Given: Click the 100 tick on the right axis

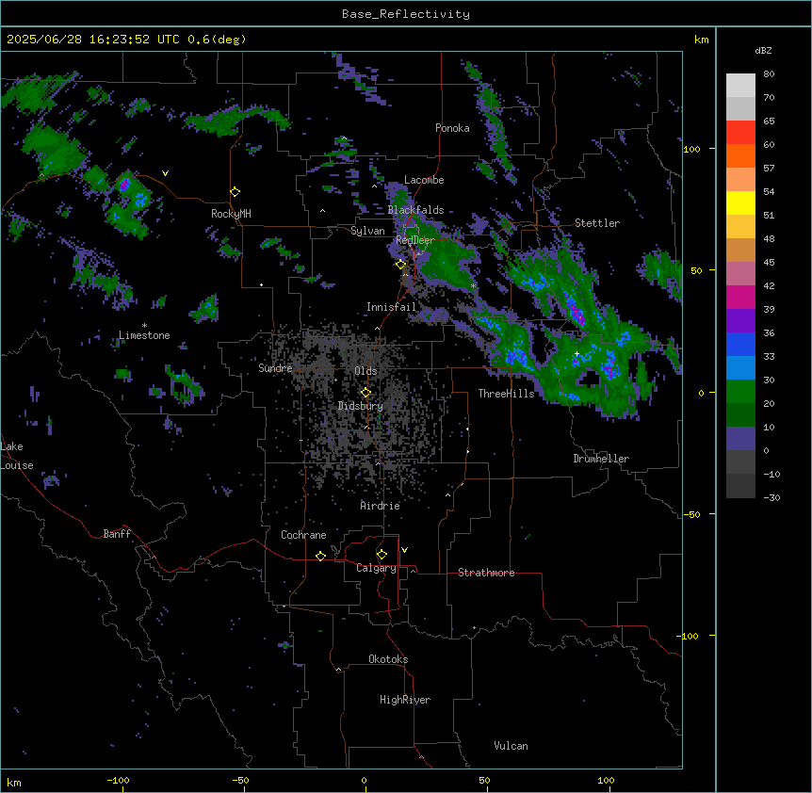Looking at the screenshot, I should pos(691,149).
